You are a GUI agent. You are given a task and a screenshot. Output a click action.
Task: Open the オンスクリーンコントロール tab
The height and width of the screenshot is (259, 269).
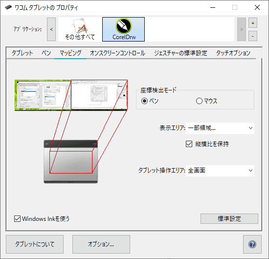coord(117,53)
